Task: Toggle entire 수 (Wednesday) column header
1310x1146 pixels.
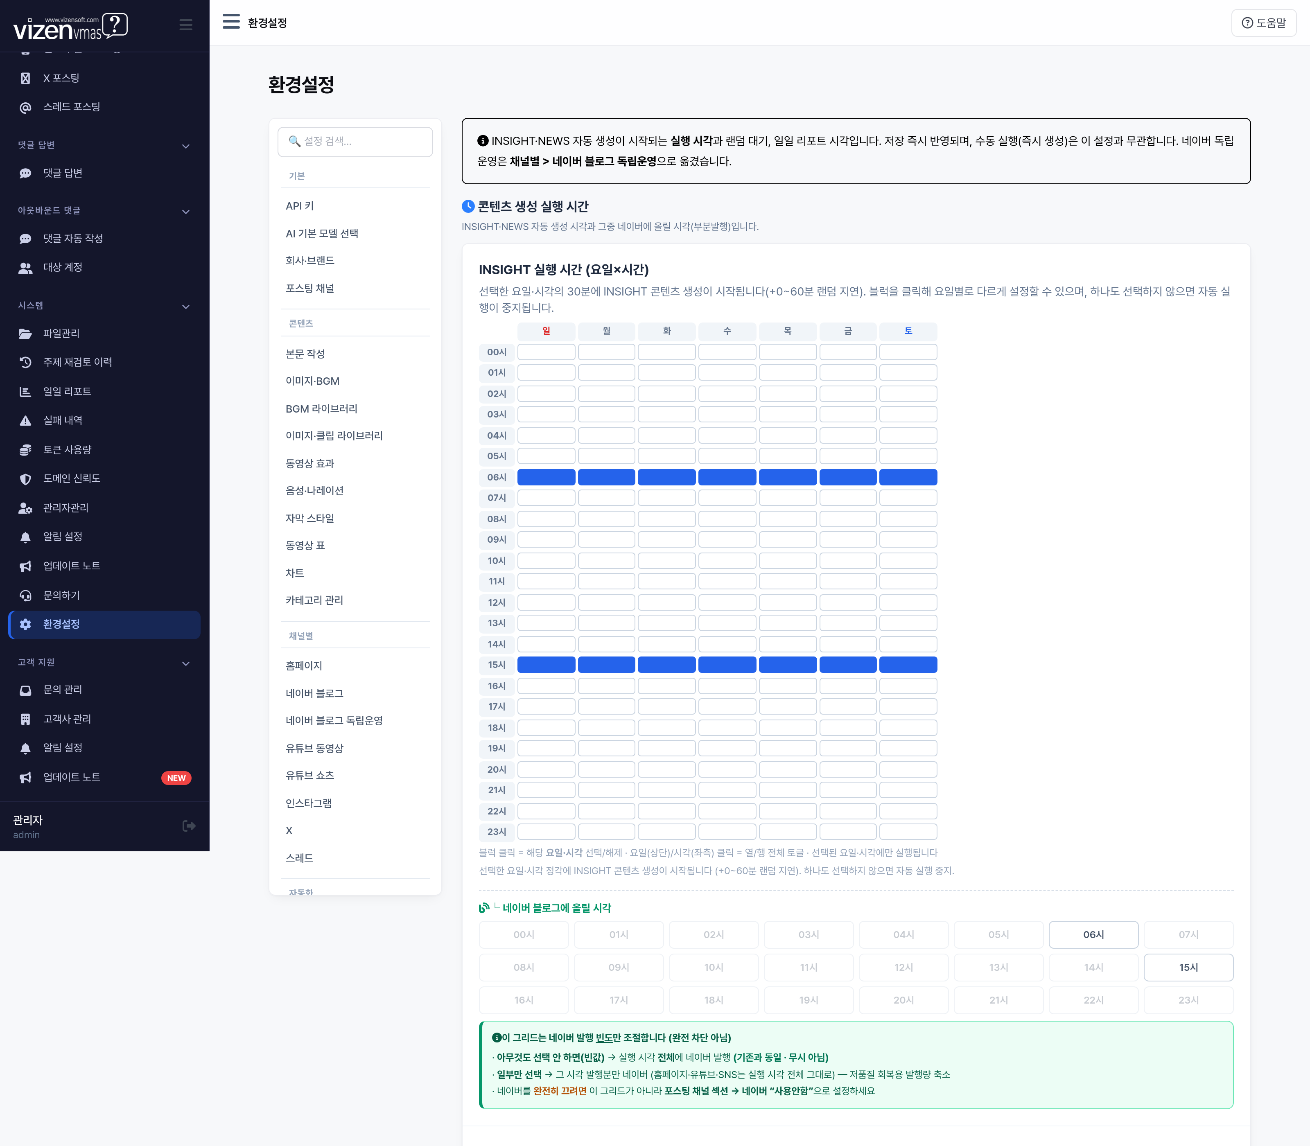Action: (727, 331)
